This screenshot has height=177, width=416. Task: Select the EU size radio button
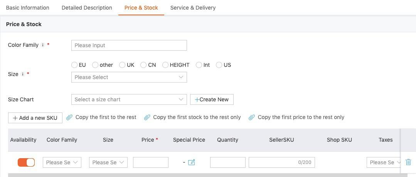coord(74,65)
